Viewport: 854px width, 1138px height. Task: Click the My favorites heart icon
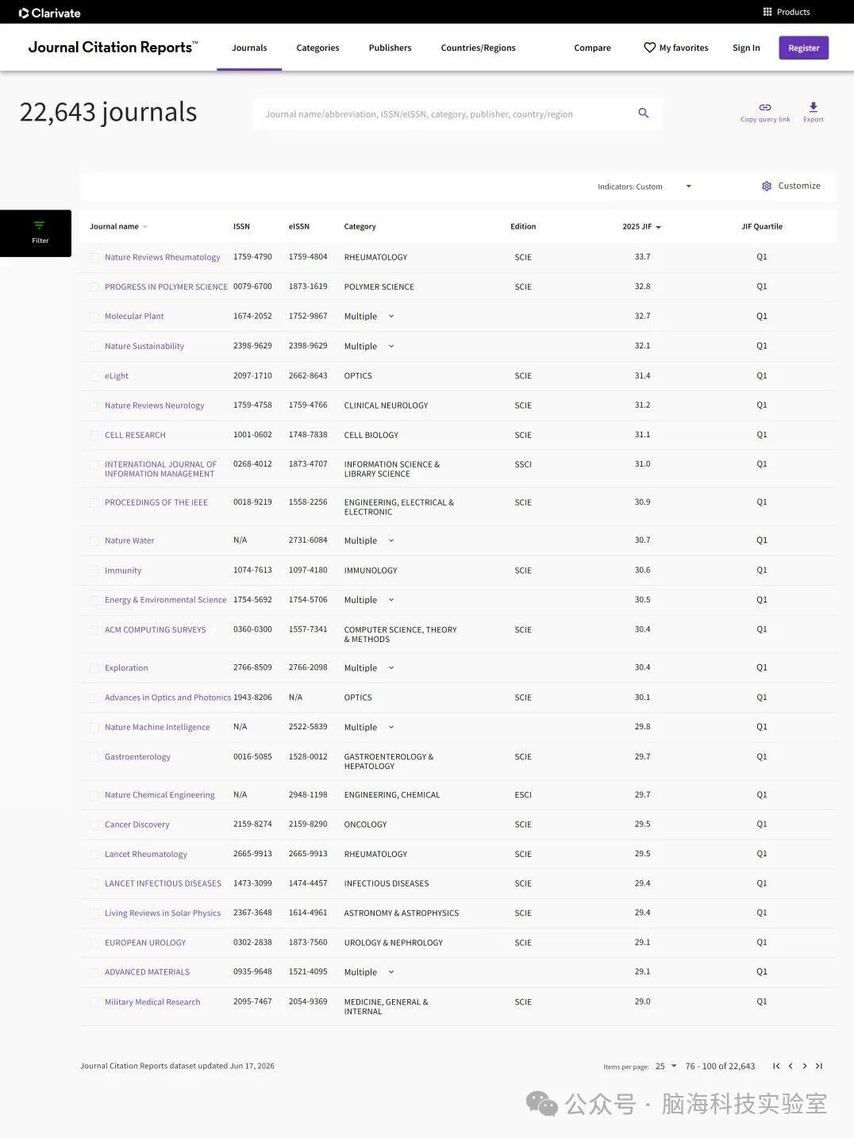click(x=649, y=48)
